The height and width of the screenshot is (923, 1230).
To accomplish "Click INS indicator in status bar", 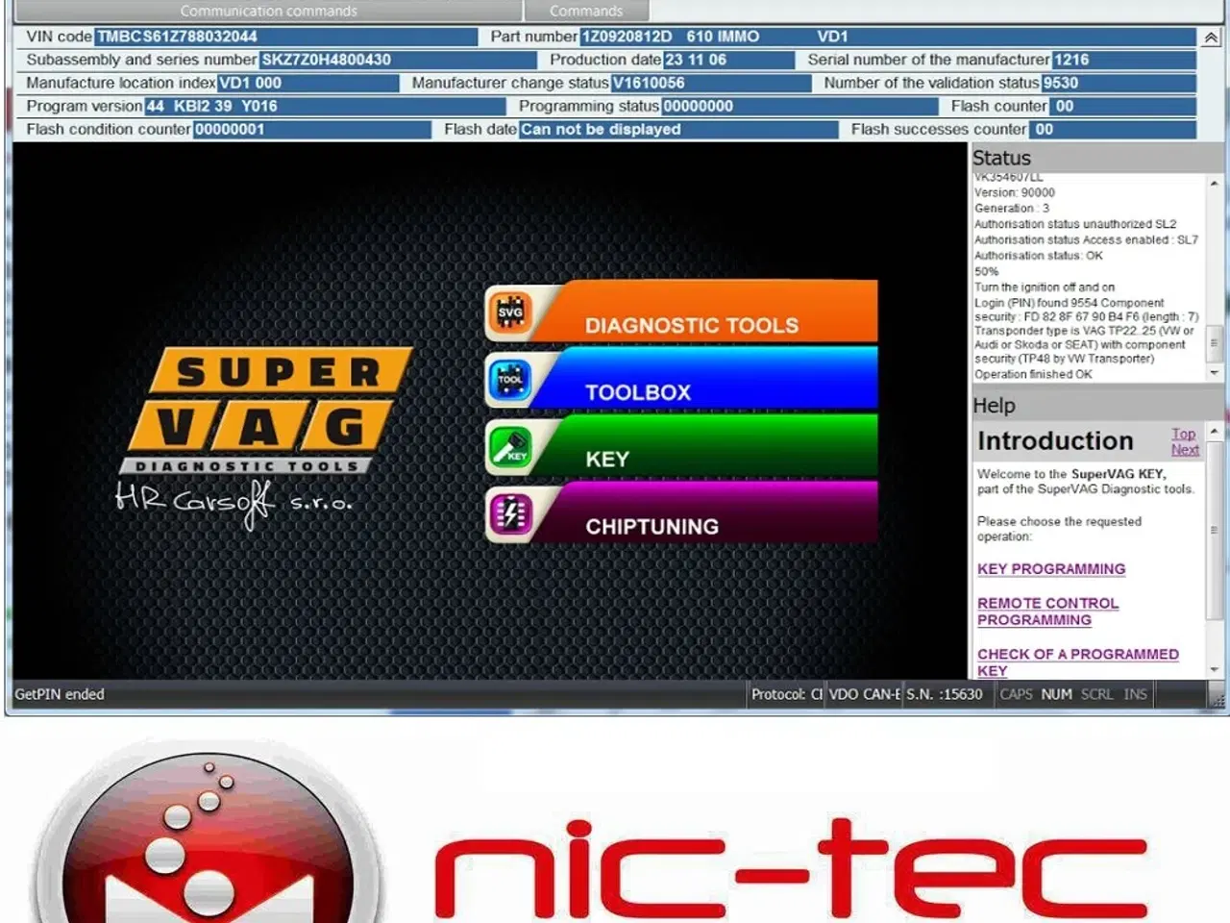I will [1135, 694].
